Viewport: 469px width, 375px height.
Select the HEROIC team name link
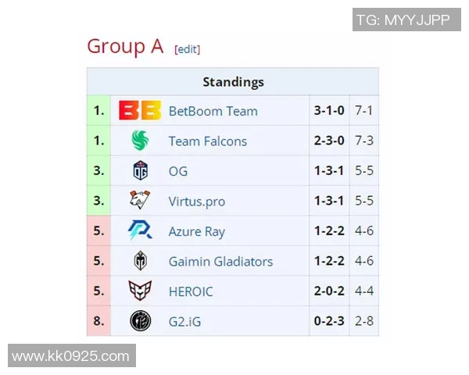pyautogui.click(x=191, y=291)
